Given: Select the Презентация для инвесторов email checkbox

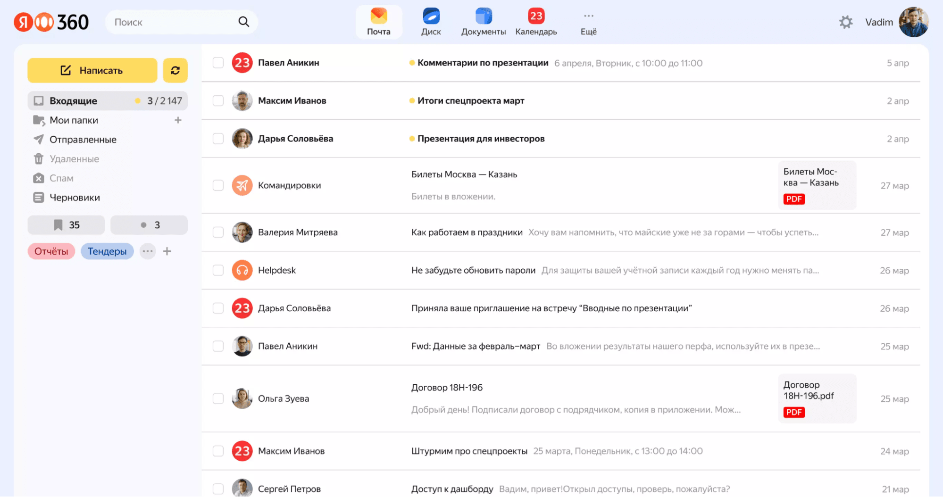Looking at the screenshot, I should point(218,139).
